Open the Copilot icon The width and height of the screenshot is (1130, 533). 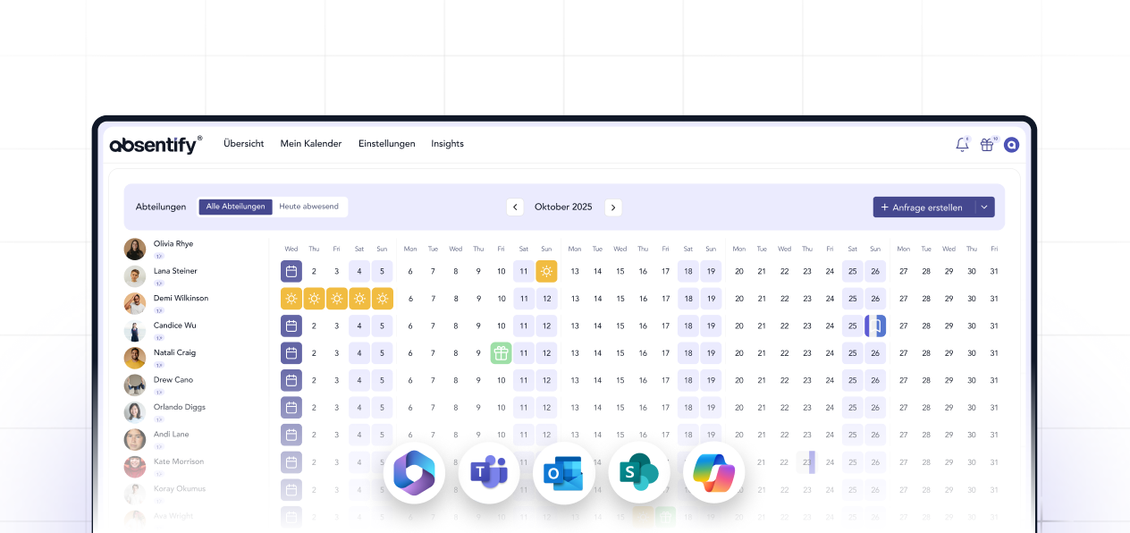pos(713,471)
